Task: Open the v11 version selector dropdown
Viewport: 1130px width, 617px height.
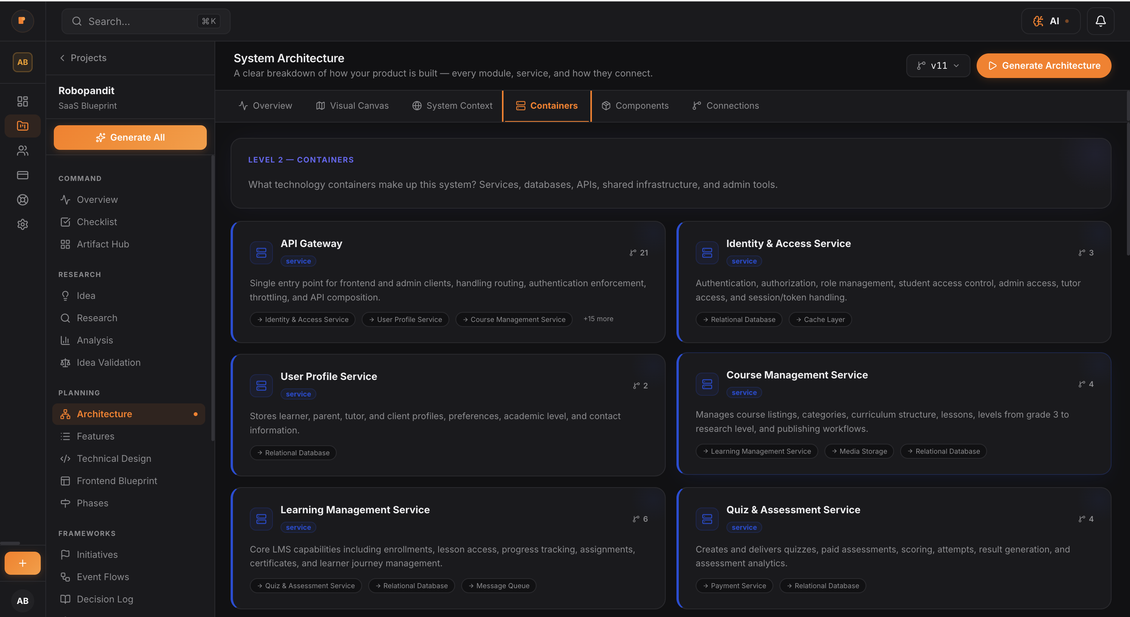Action: coord(938,65)
